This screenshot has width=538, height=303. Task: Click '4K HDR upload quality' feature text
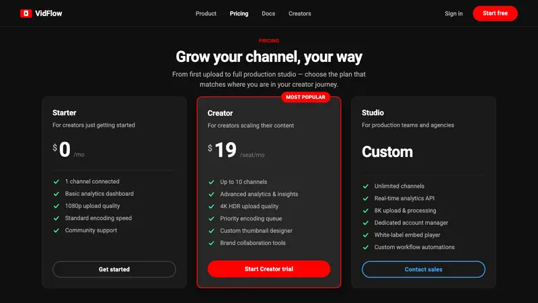click(x=249, y=206)
